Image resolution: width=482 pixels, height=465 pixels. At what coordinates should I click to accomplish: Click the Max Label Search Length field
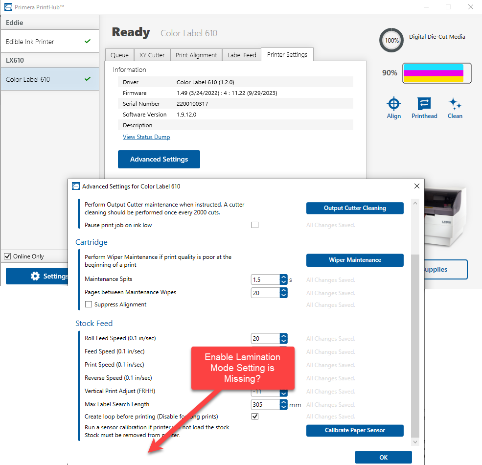coord(266,404)
